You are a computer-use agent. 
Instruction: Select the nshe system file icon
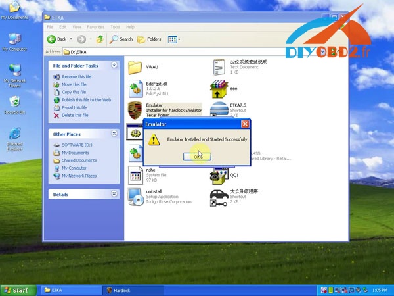pos(135,175)
